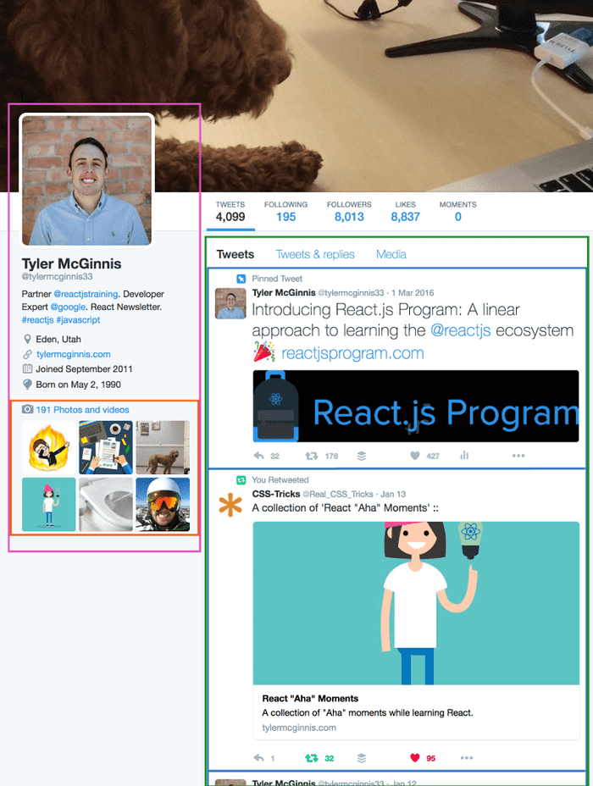This screenshot has width=593, height=786.
Task: Switch to the Tweets & replies tab
Action: click(x=315, y=254)
